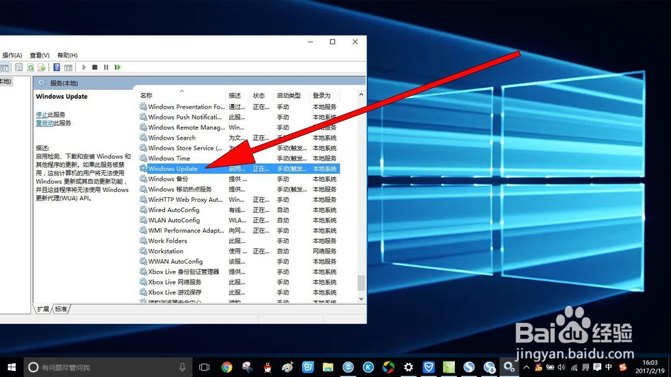Select the WMI Performance Adapt... service

[x=186, y=230]
